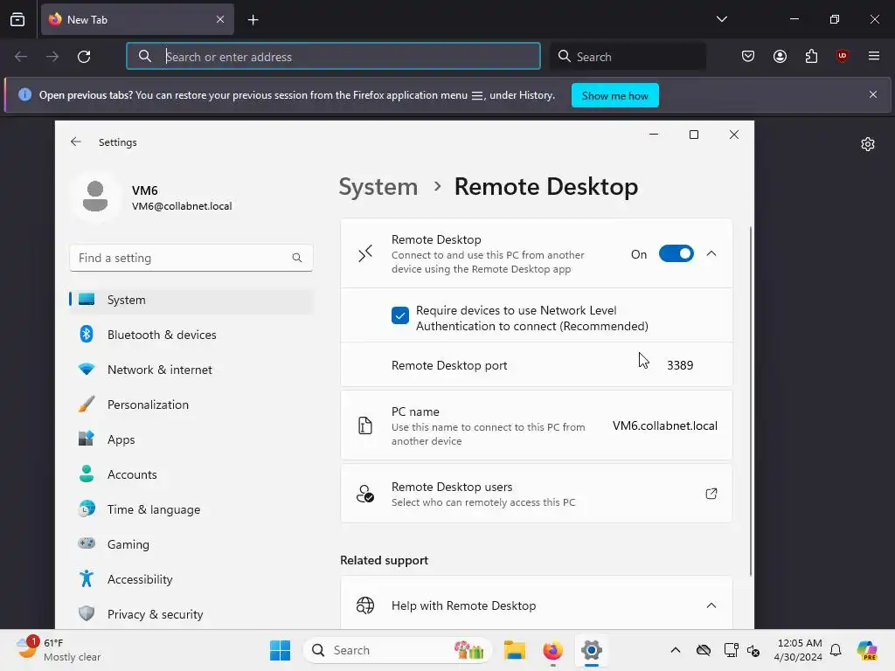Select the New Tab browser tab
895x671 pixels.
(137, 19)
